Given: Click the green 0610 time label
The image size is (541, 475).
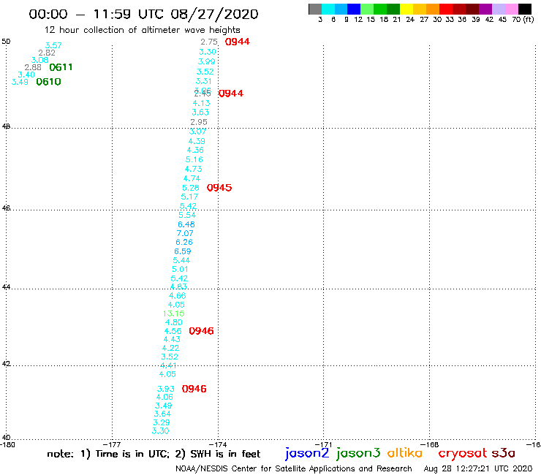Looking at the screenshot, I should tap(49, 82).
